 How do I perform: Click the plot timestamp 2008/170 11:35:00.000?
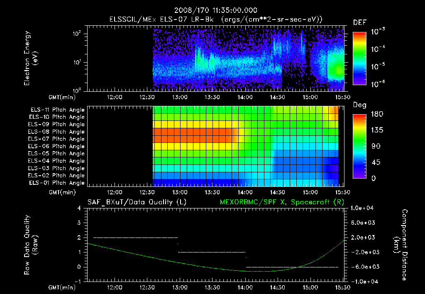tap(215, 10)
